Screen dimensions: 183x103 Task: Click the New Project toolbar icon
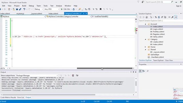[9, 9]
